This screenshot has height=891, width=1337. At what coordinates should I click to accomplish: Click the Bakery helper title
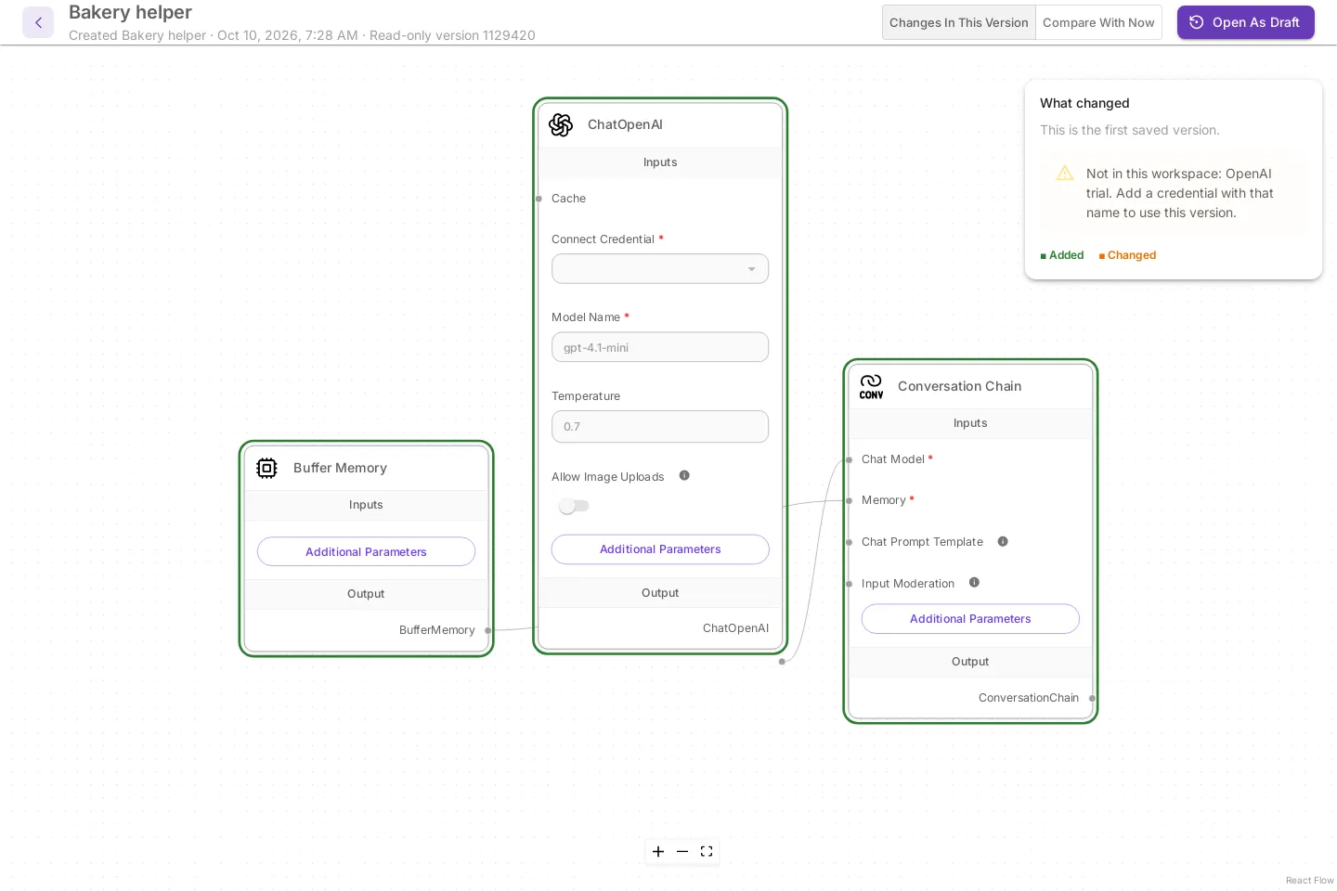(x=130, y=12)
